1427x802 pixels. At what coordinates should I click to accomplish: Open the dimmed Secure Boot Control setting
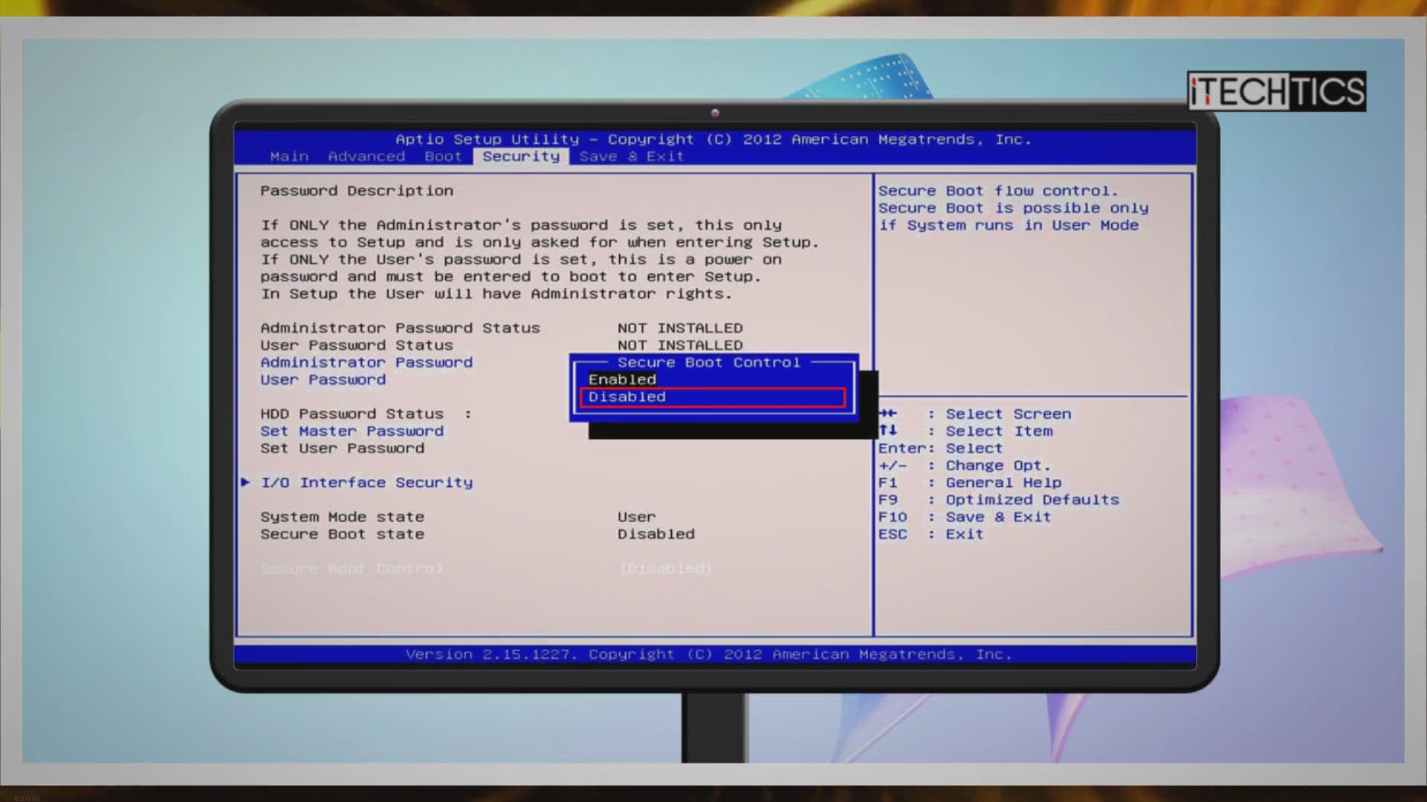(352, 569)
